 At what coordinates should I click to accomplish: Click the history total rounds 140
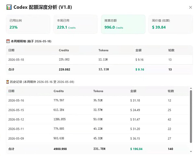[x=170, y=149]
